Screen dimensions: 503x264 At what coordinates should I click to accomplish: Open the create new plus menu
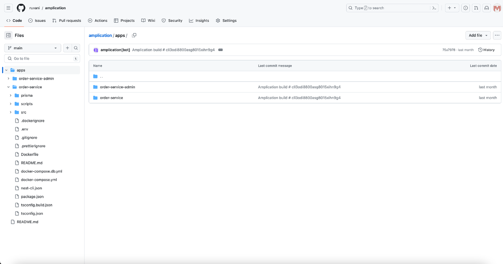pos(452,8)
